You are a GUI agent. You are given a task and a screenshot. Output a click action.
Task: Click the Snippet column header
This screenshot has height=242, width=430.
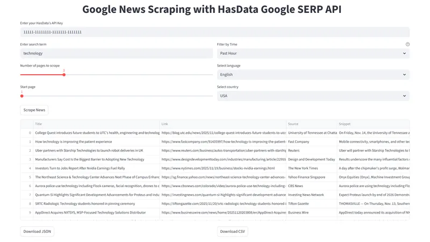373,124
